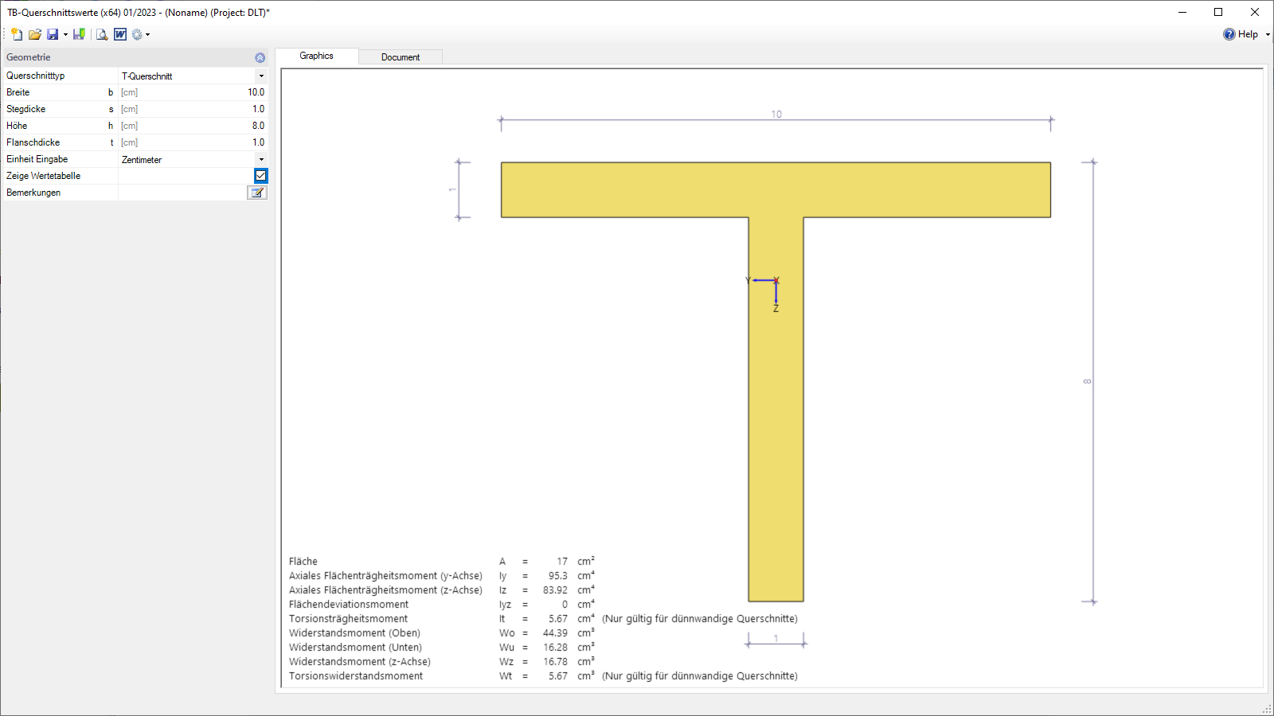Export to Word using the W icon

pos(120,34)
